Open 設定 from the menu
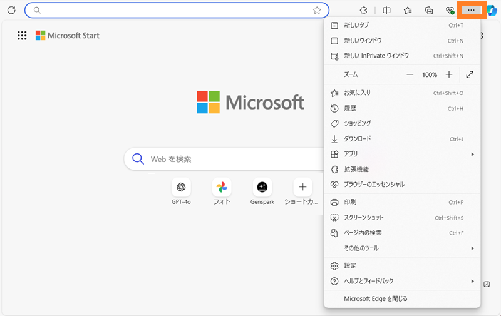501x316 pixels. click(x=402, y=265)
